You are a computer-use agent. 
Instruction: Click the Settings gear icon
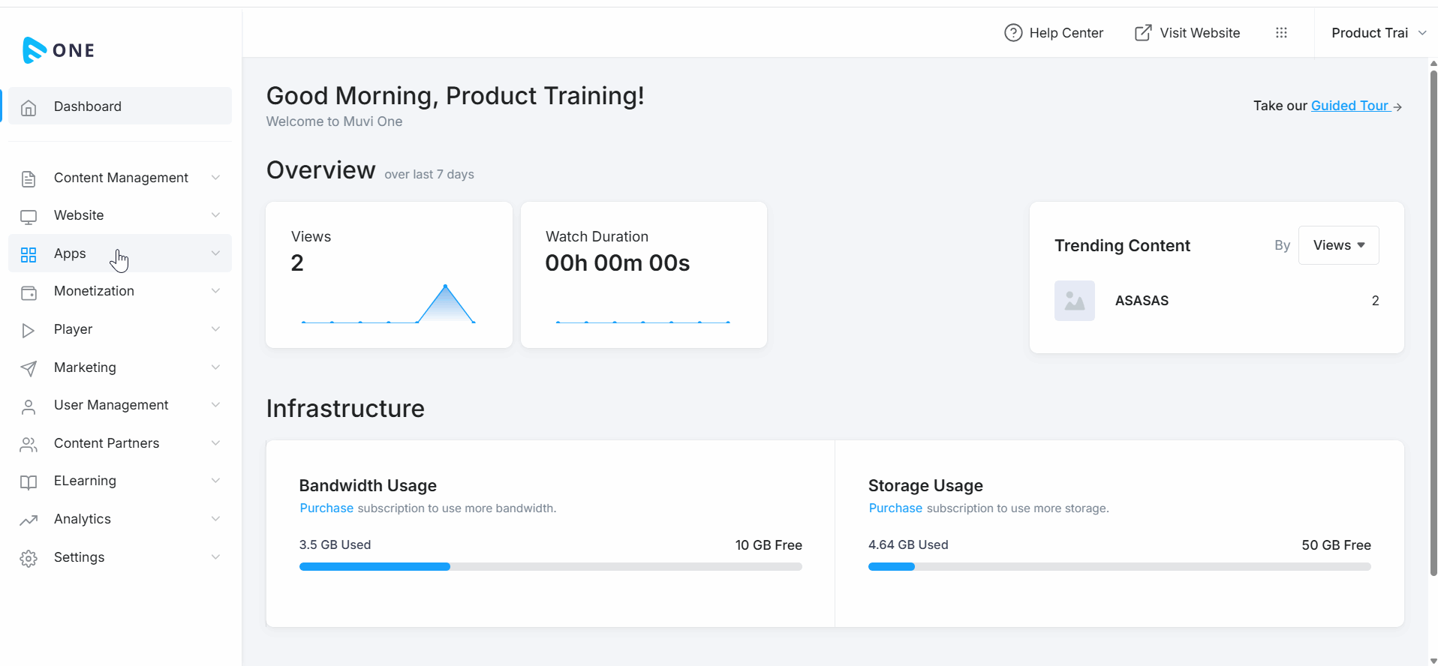pyautogui.click(x=29, y=559)
